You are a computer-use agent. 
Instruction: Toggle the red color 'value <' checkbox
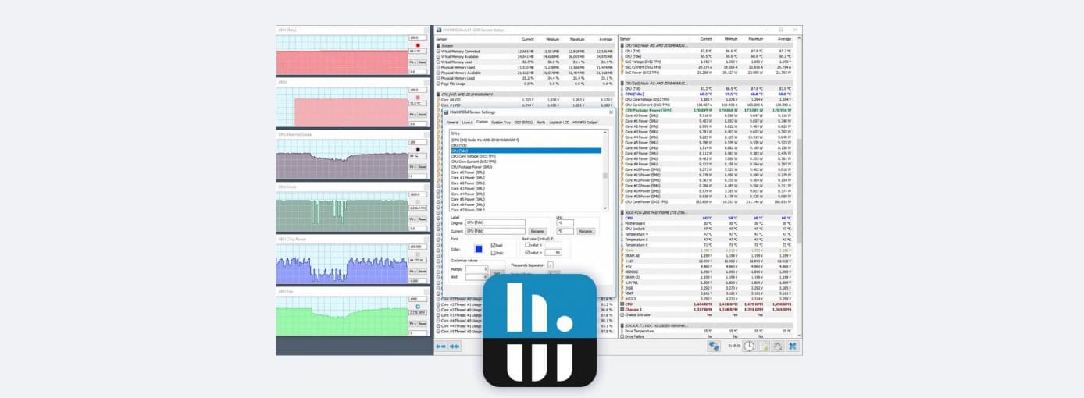point(527,245)
